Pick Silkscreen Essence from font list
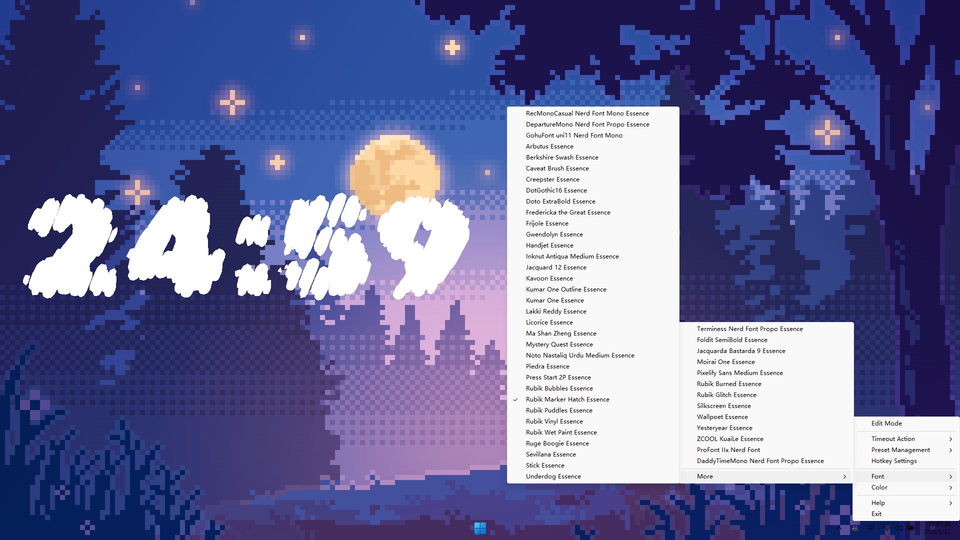Viewport: 960px width, 540px height. tap(723, 406)
